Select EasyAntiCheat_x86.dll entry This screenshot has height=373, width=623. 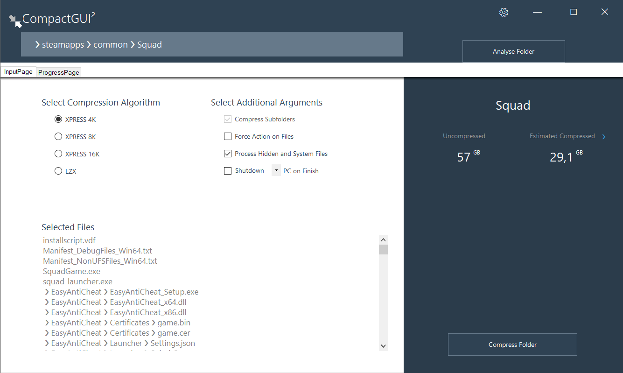[115, 312]
